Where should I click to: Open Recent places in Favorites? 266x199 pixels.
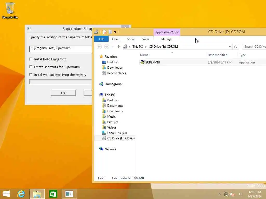pyautogui.click(x=117, y=73)
